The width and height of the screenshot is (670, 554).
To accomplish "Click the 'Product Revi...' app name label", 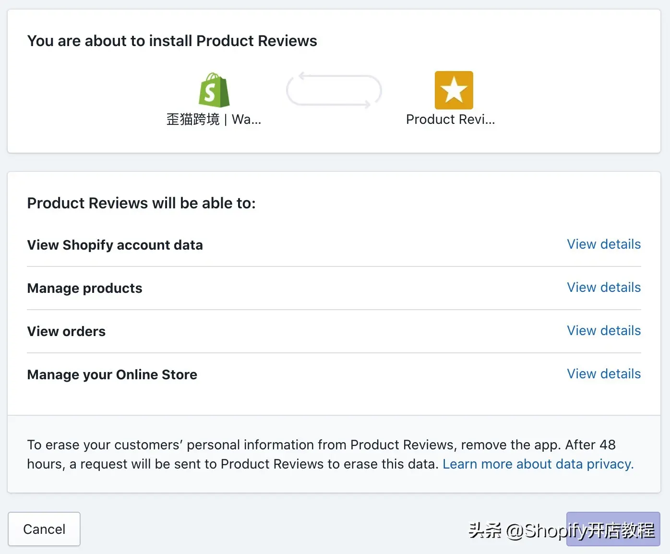I will (450, 120).
